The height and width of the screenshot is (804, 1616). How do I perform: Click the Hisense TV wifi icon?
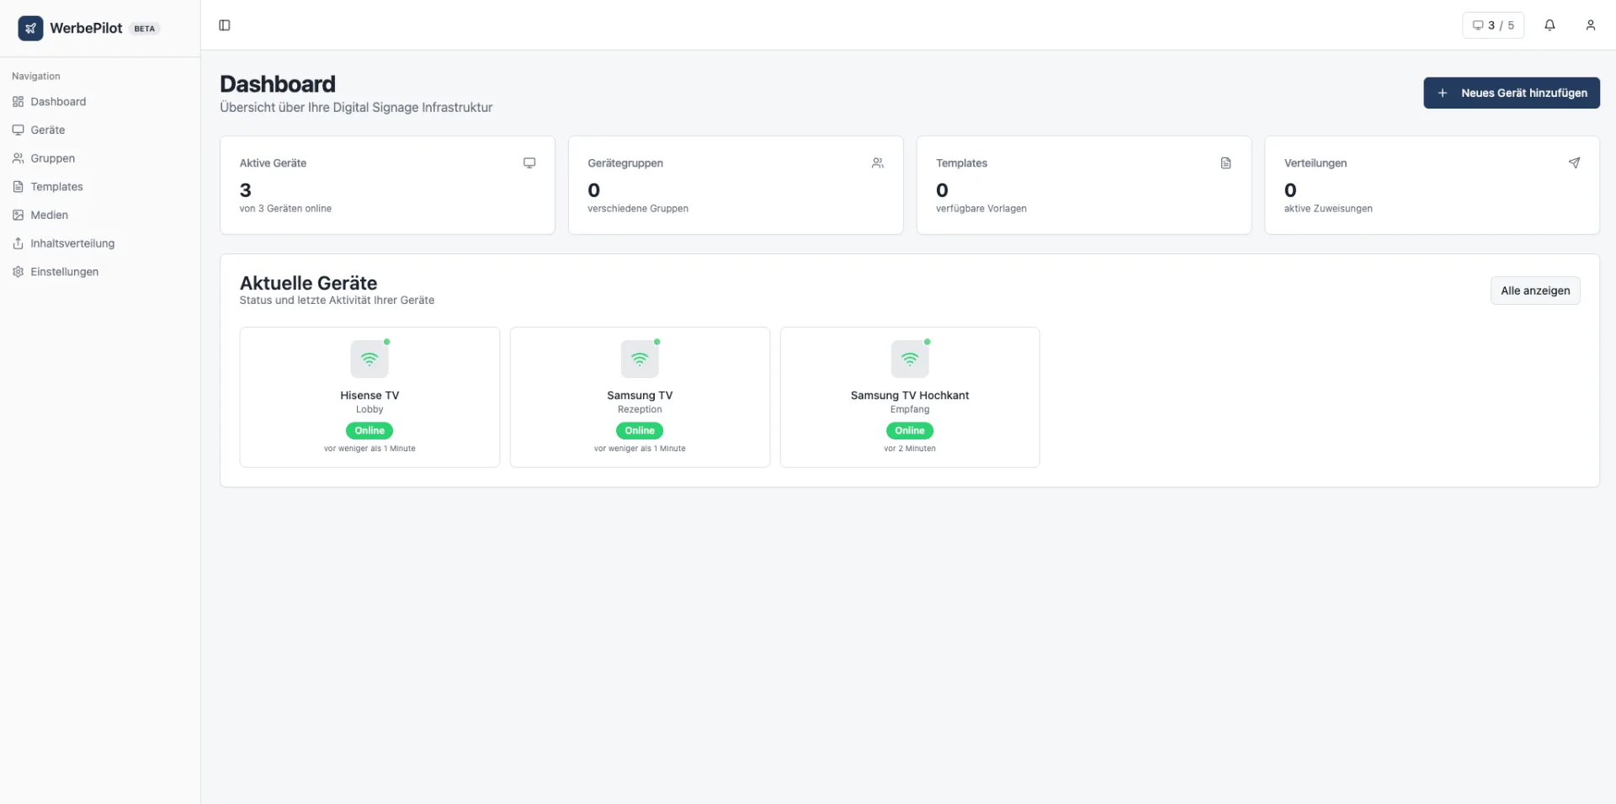(369, 359)
